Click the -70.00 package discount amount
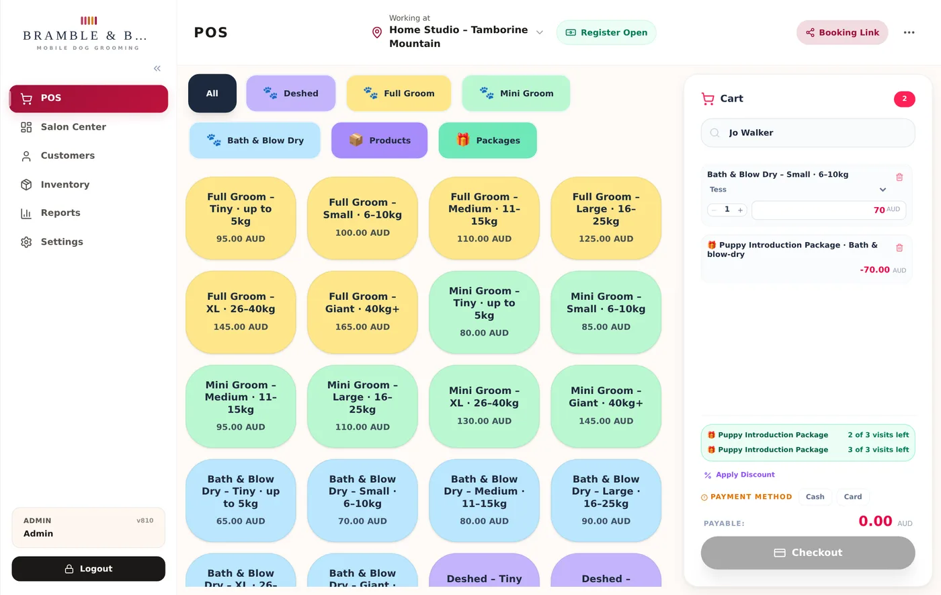 pyautogui.click(x=874, y=270)
